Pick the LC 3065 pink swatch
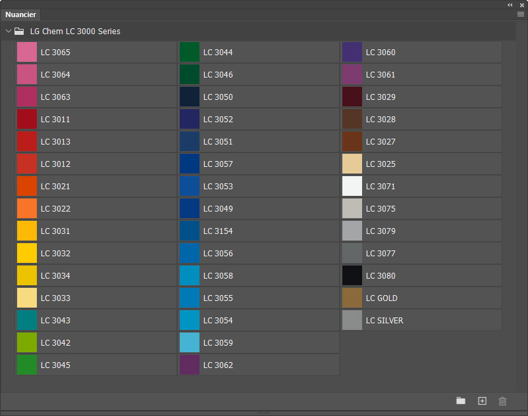This screenshot has width=528, height=416. [27, 52]
